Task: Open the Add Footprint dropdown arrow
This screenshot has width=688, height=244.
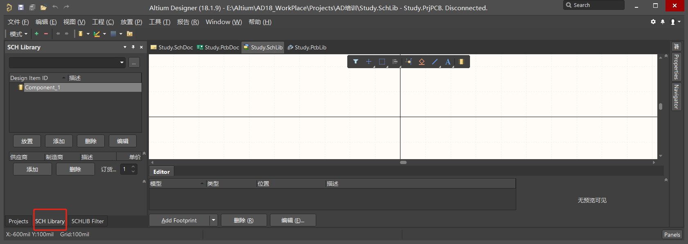Action: pos(214,220)
